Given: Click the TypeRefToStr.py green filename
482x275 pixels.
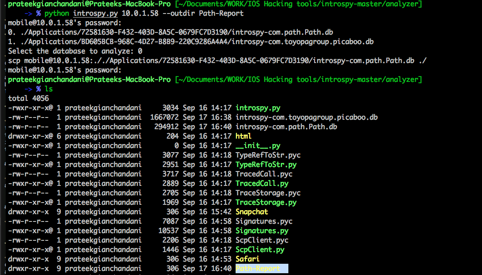Looking at the screenshot, I should coord(266,164).
